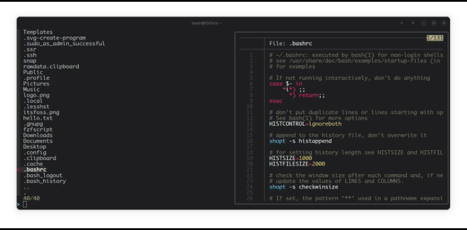The image size is (467, 230).
Task: Select the .bash_history entry
Action: tap(44, 181)
